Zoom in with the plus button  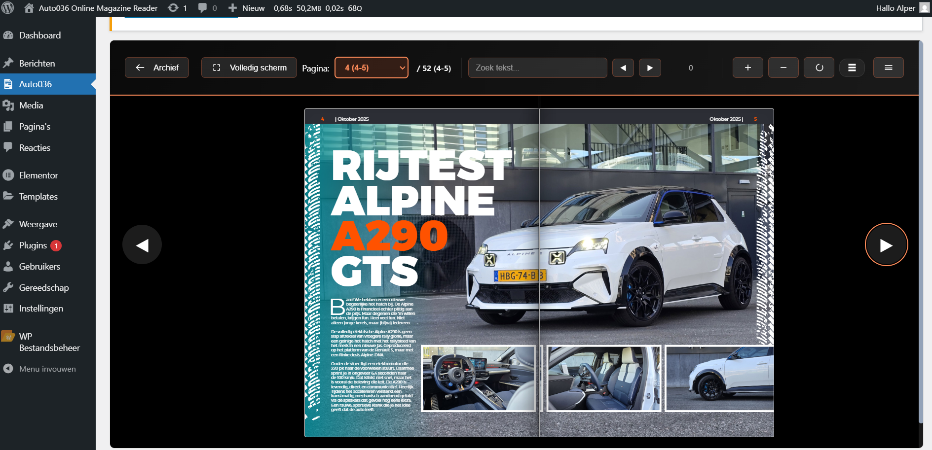point(747,68)
